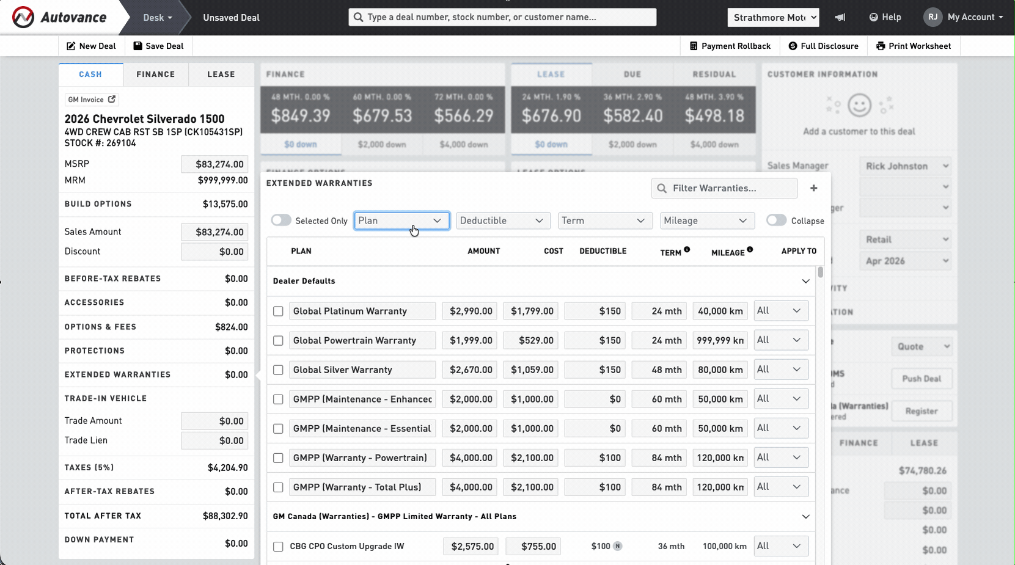Viewport: 1015px width, 565px height.
Task: Click the Trade Amount field
Action: 214,421
